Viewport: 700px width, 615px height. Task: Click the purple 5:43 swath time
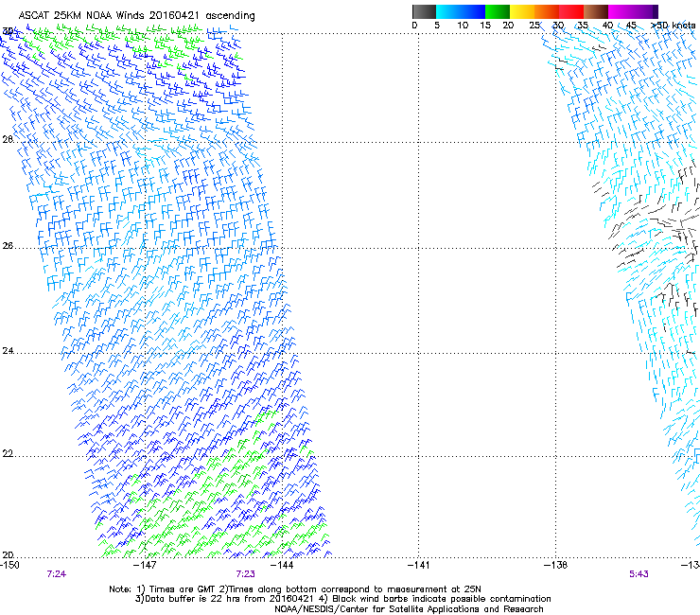tap(639, 574)
